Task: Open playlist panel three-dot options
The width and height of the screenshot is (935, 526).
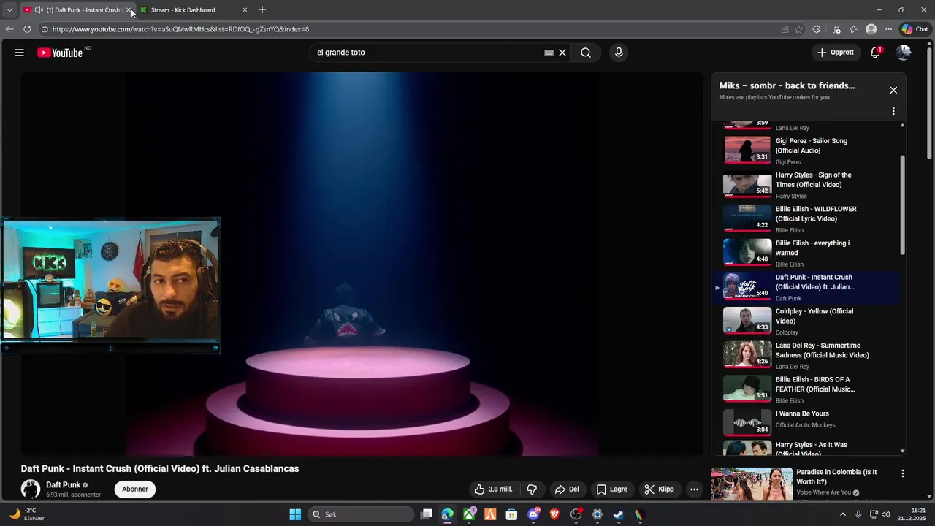Action: pyautogui.click(x=893, y=111)
